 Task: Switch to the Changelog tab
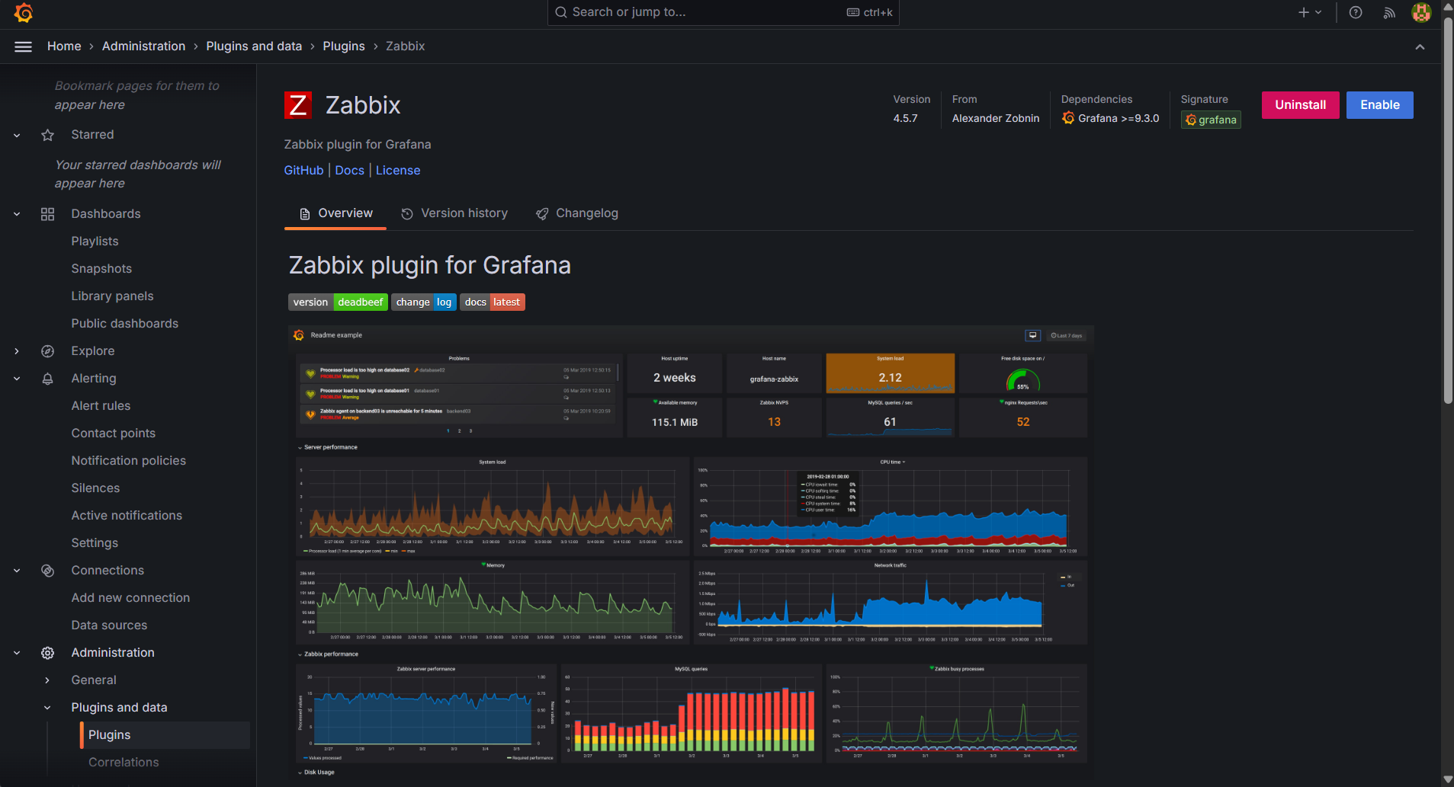pyautogui.click(x=577, y=213)
